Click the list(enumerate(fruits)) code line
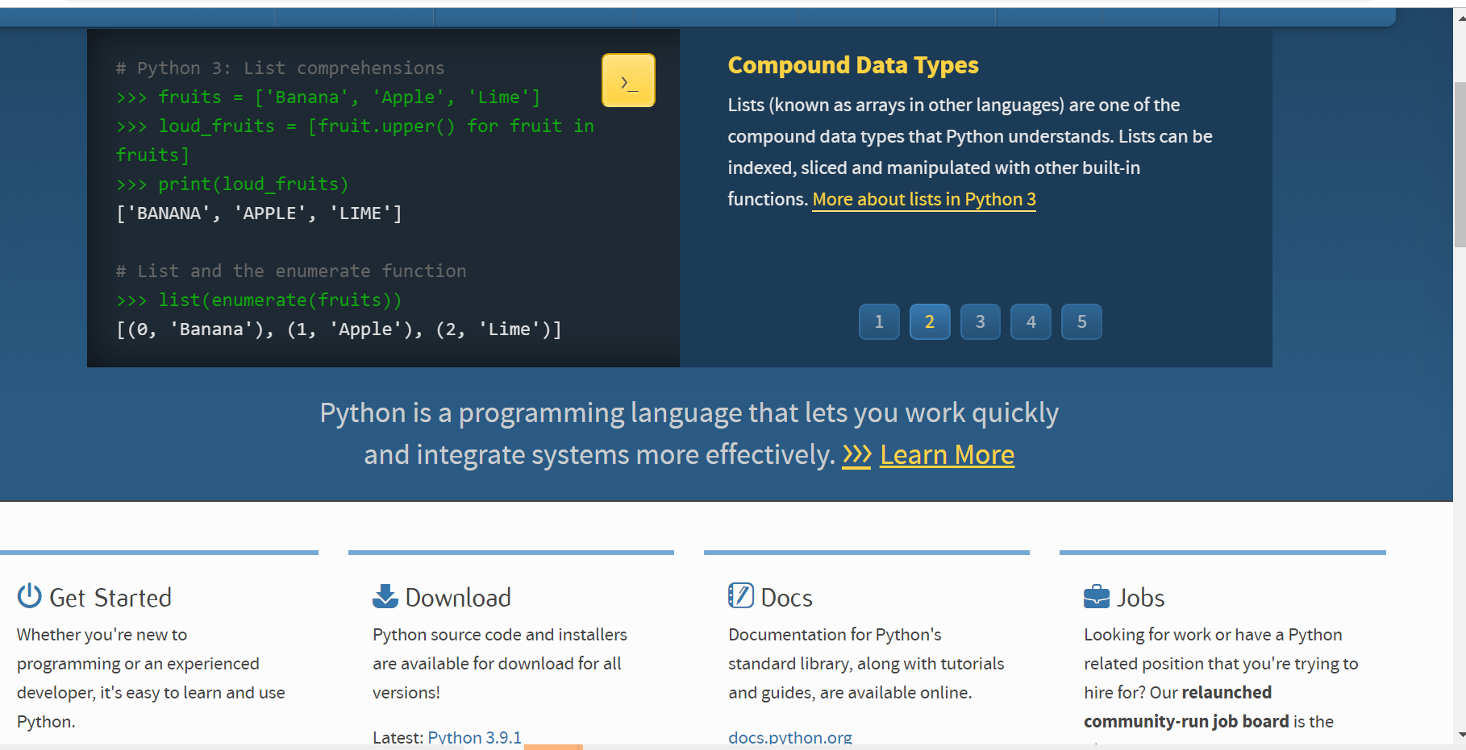This screenshot has height=750, width=1466. [259, 300]
